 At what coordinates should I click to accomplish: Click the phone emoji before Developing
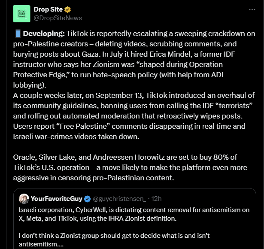tap(18, 34)
